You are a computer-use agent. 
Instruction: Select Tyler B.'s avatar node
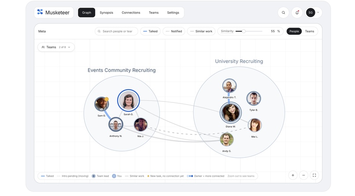(254, 98)
